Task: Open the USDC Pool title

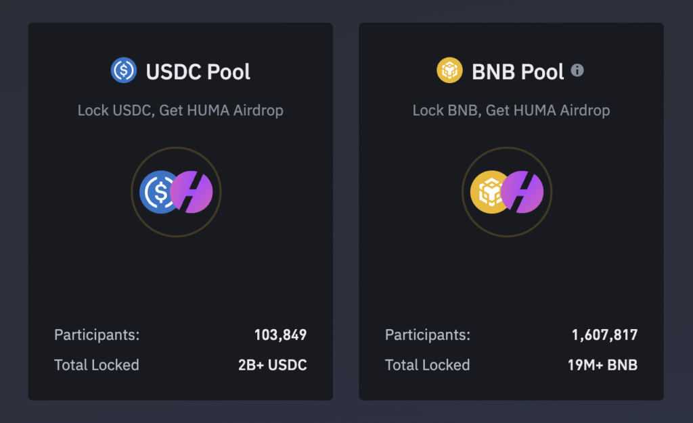Action: tap(198, 72)
